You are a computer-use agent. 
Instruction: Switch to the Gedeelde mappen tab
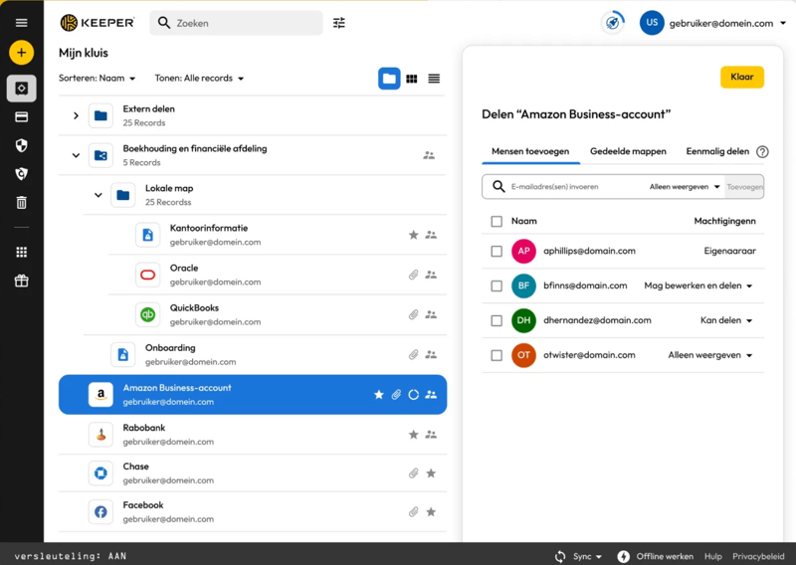(x=628, y=152)
